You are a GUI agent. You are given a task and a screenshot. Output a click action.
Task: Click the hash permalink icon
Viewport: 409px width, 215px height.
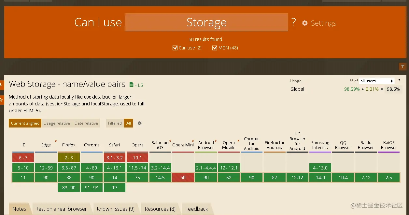pyautogui.click(x=1, y=85)
